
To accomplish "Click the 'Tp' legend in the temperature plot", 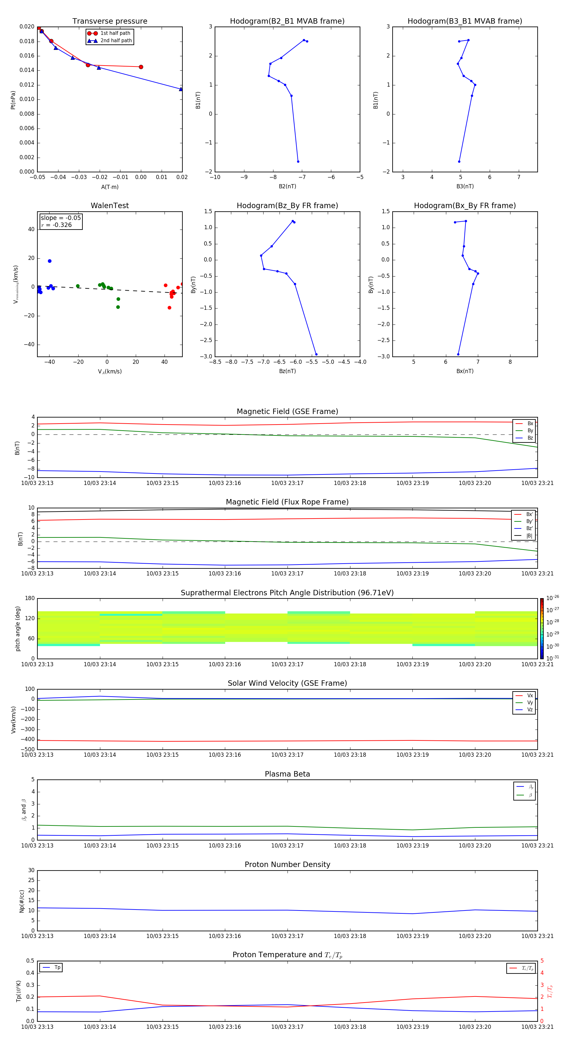I will (x=51, y=968).
